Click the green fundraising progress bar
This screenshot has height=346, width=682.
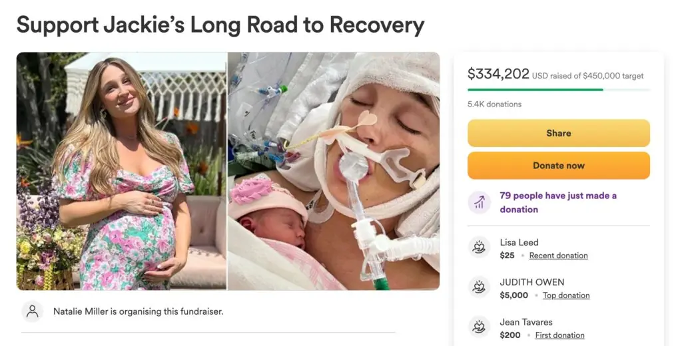(535, 89)
